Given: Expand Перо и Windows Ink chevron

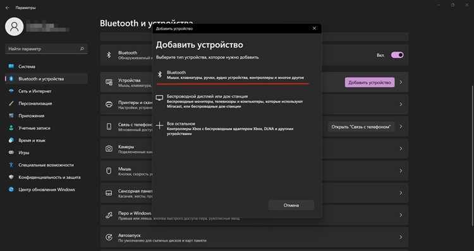Looking at the screenshot, I should 401,215.
